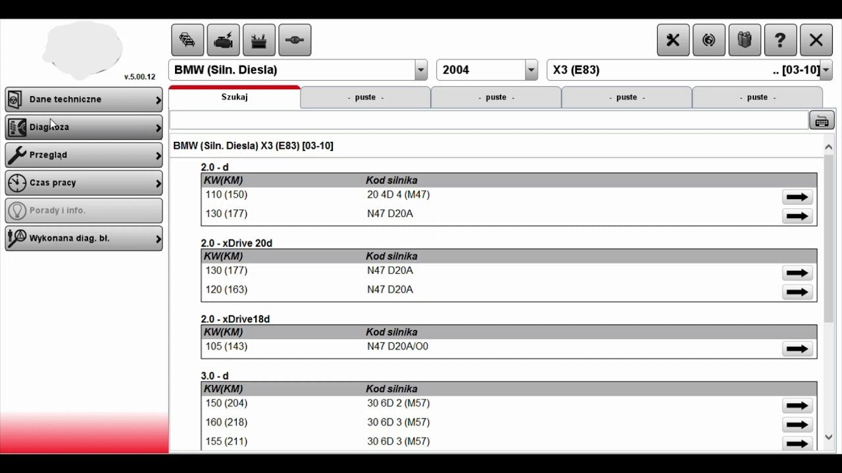
Task: Click the '105 (143)' power value
Action: [x=226, y=346]
